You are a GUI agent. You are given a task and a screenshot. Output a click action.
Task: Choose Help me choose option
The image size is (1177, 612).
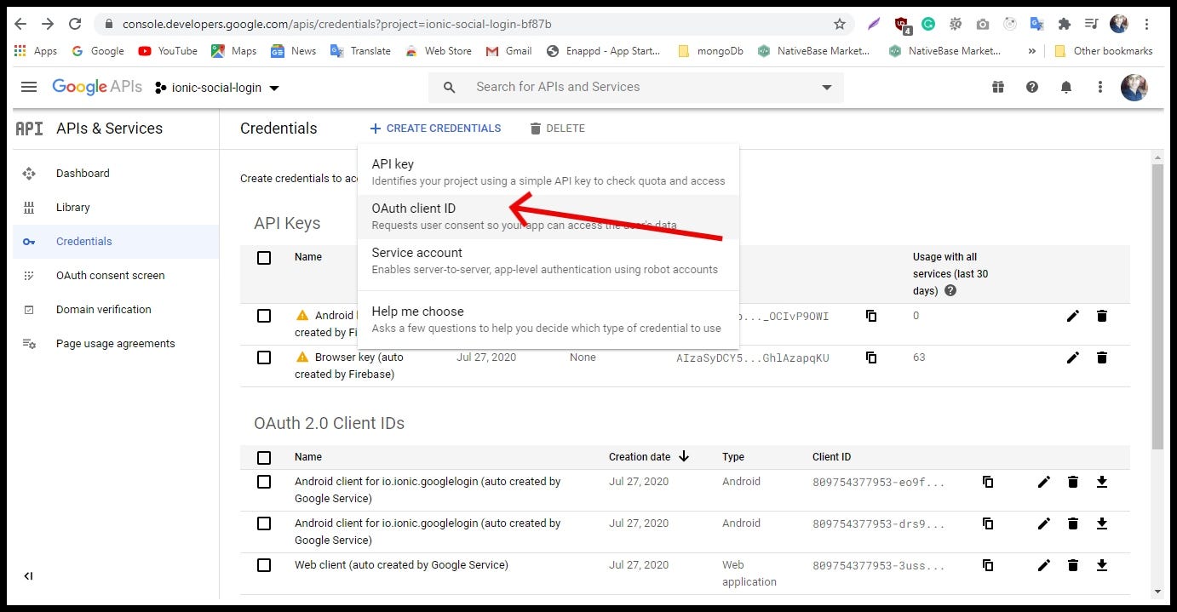pyautogui.click(x=548, y=319)
